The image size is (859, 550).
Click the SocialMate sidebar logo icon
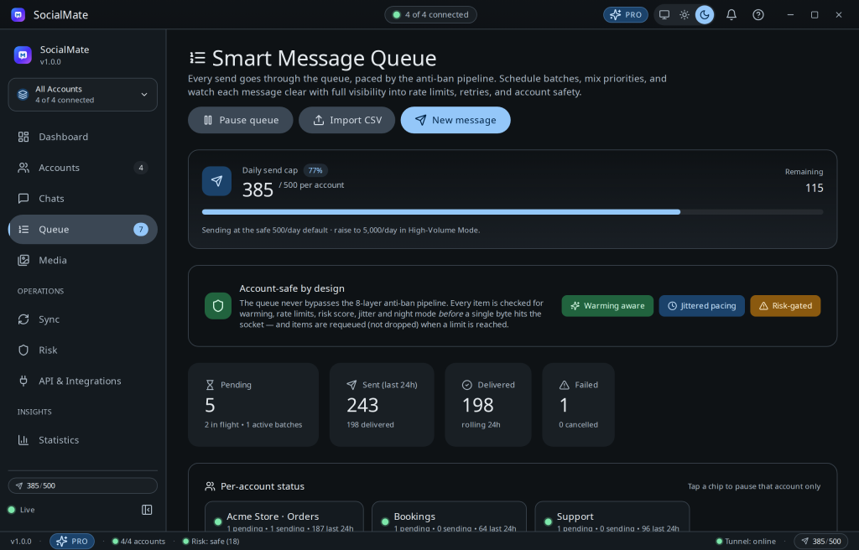(x=23, y=54)
